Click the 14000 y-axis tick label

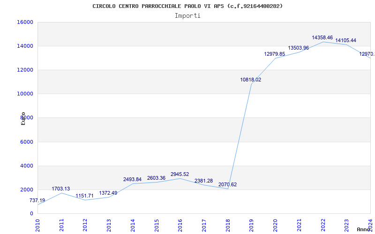(25, 46)
